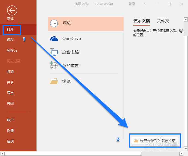Click the horizontal scrollbar right arrow
Viewport: 188px width, 156px height.
[181, 154]
